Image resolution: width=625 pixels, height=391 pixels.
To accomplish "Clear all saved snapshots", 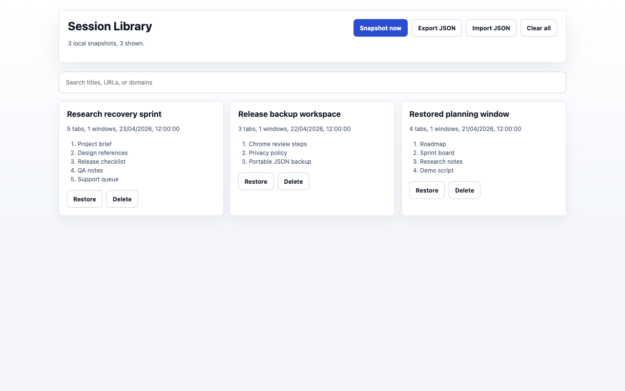I will 539,28.
